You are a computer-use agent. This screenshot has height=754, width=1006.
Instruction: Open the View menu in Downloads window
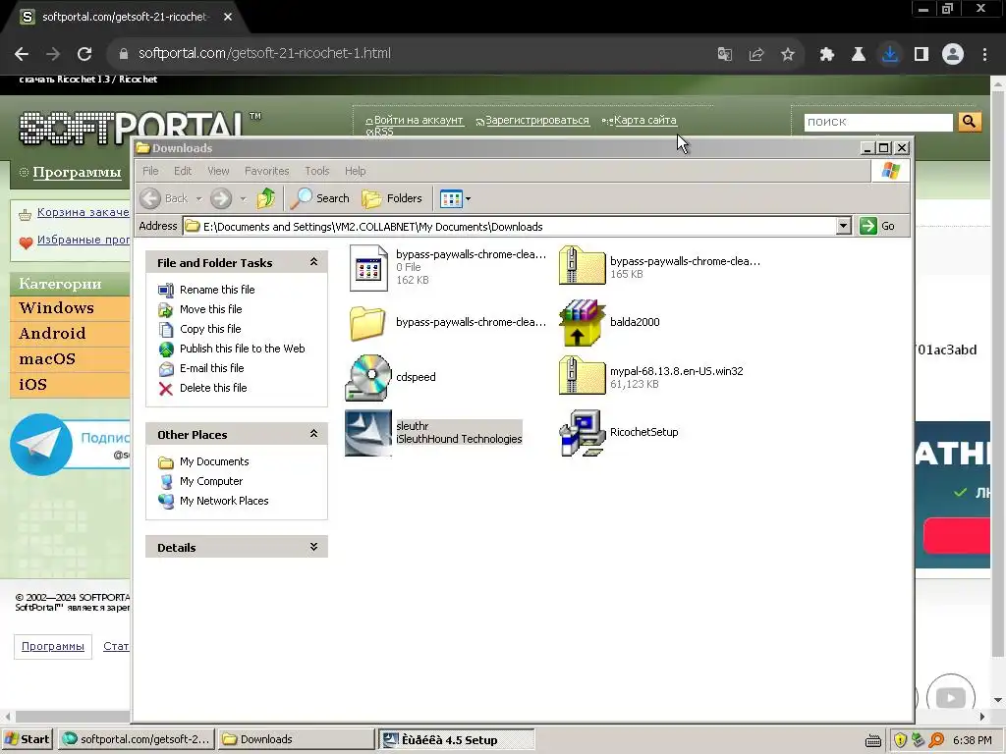pos(218,171)
